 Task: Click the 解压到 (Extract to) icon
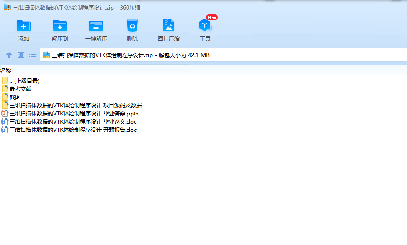tap(60, 26)
